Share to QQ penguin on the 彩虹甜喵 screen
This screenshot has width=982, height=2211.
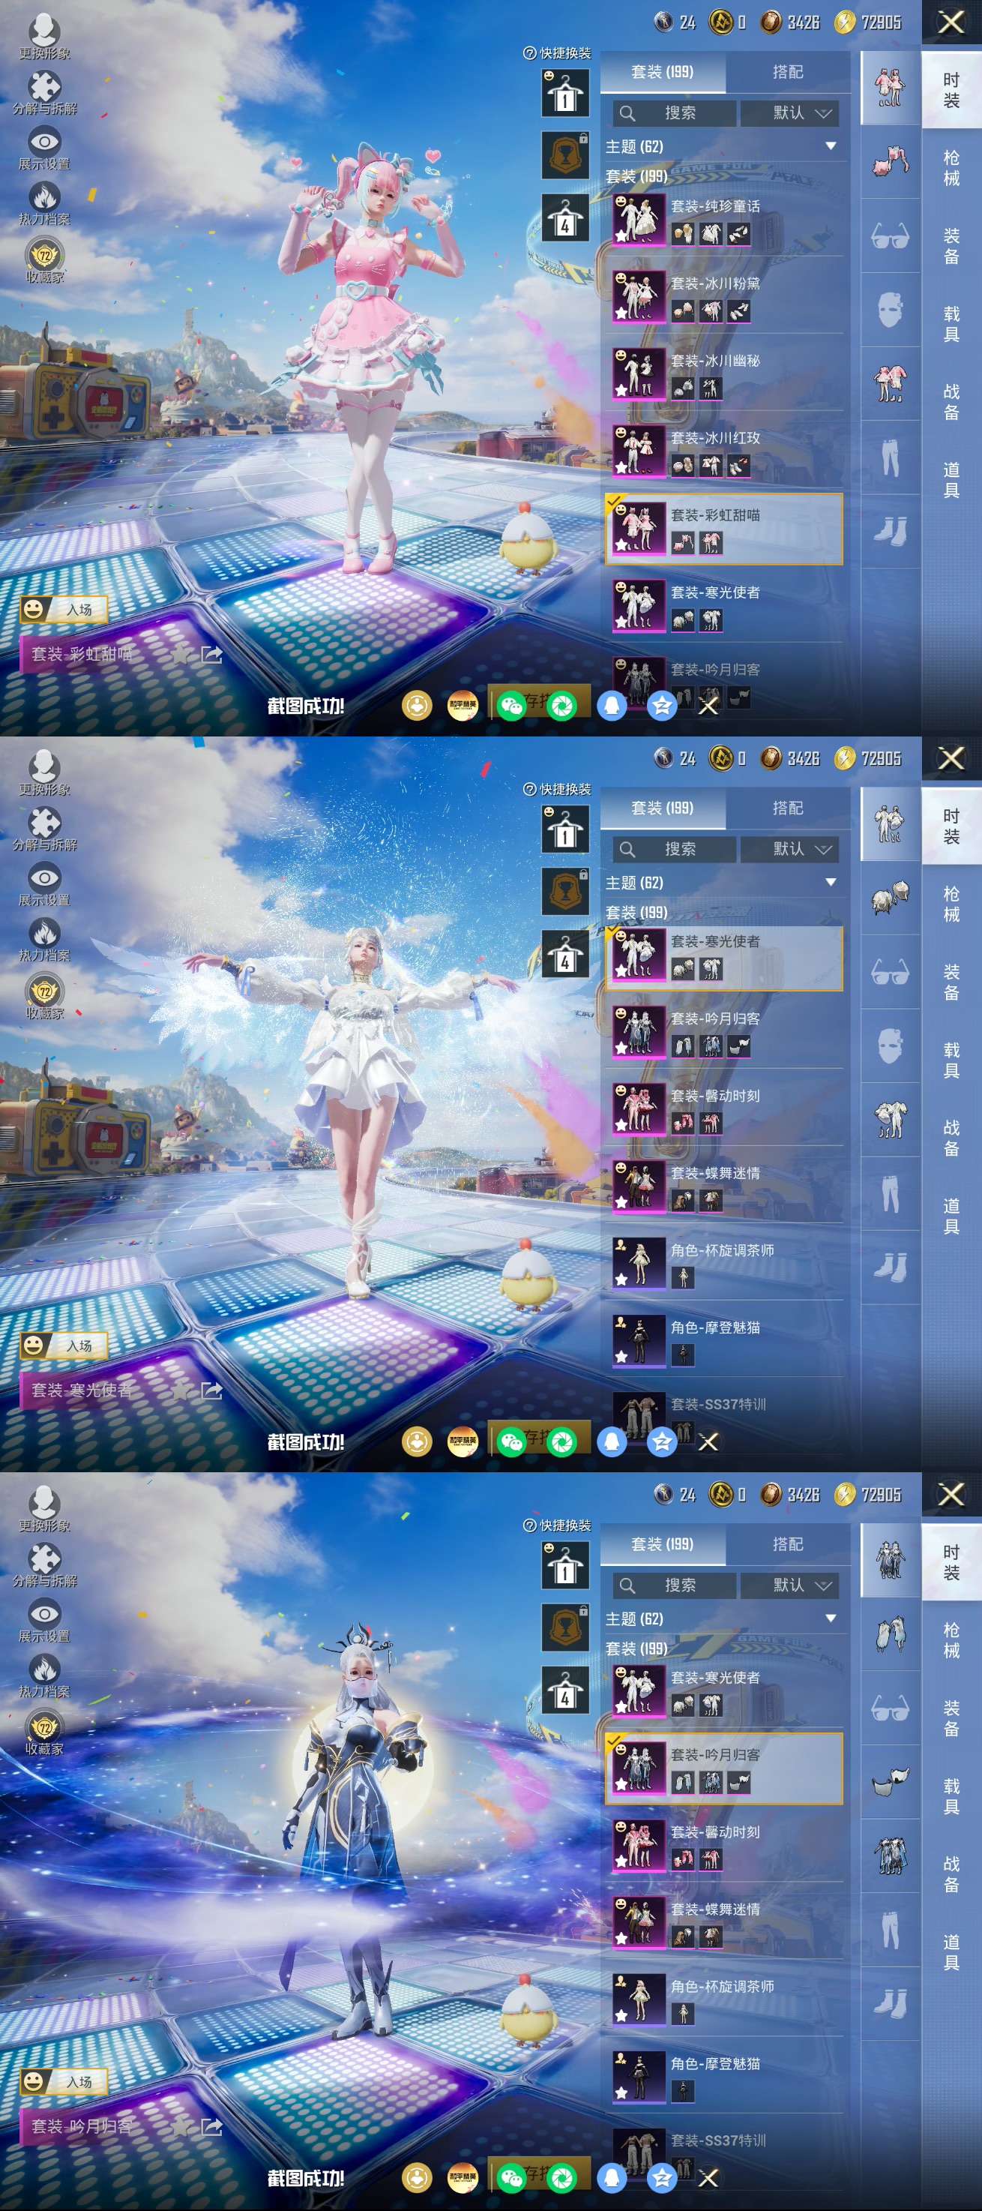(x=612, y=706)
